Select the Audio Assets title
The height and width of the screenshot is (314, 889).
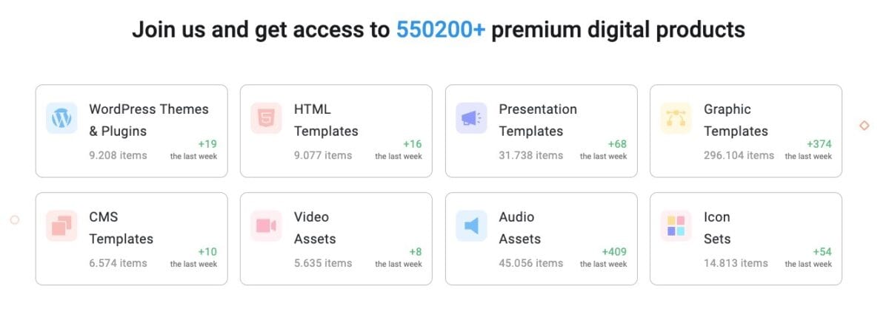tap(519, 228)
